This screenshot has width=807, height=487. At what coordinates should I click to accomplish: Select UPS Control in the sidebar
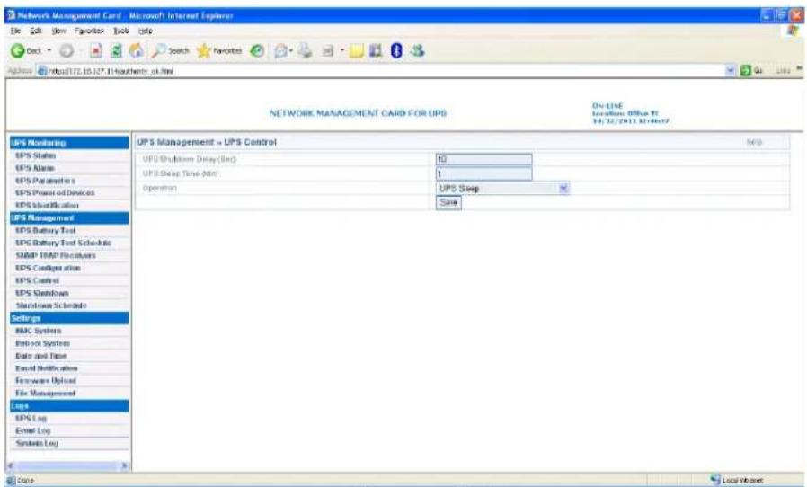[37, 280]
